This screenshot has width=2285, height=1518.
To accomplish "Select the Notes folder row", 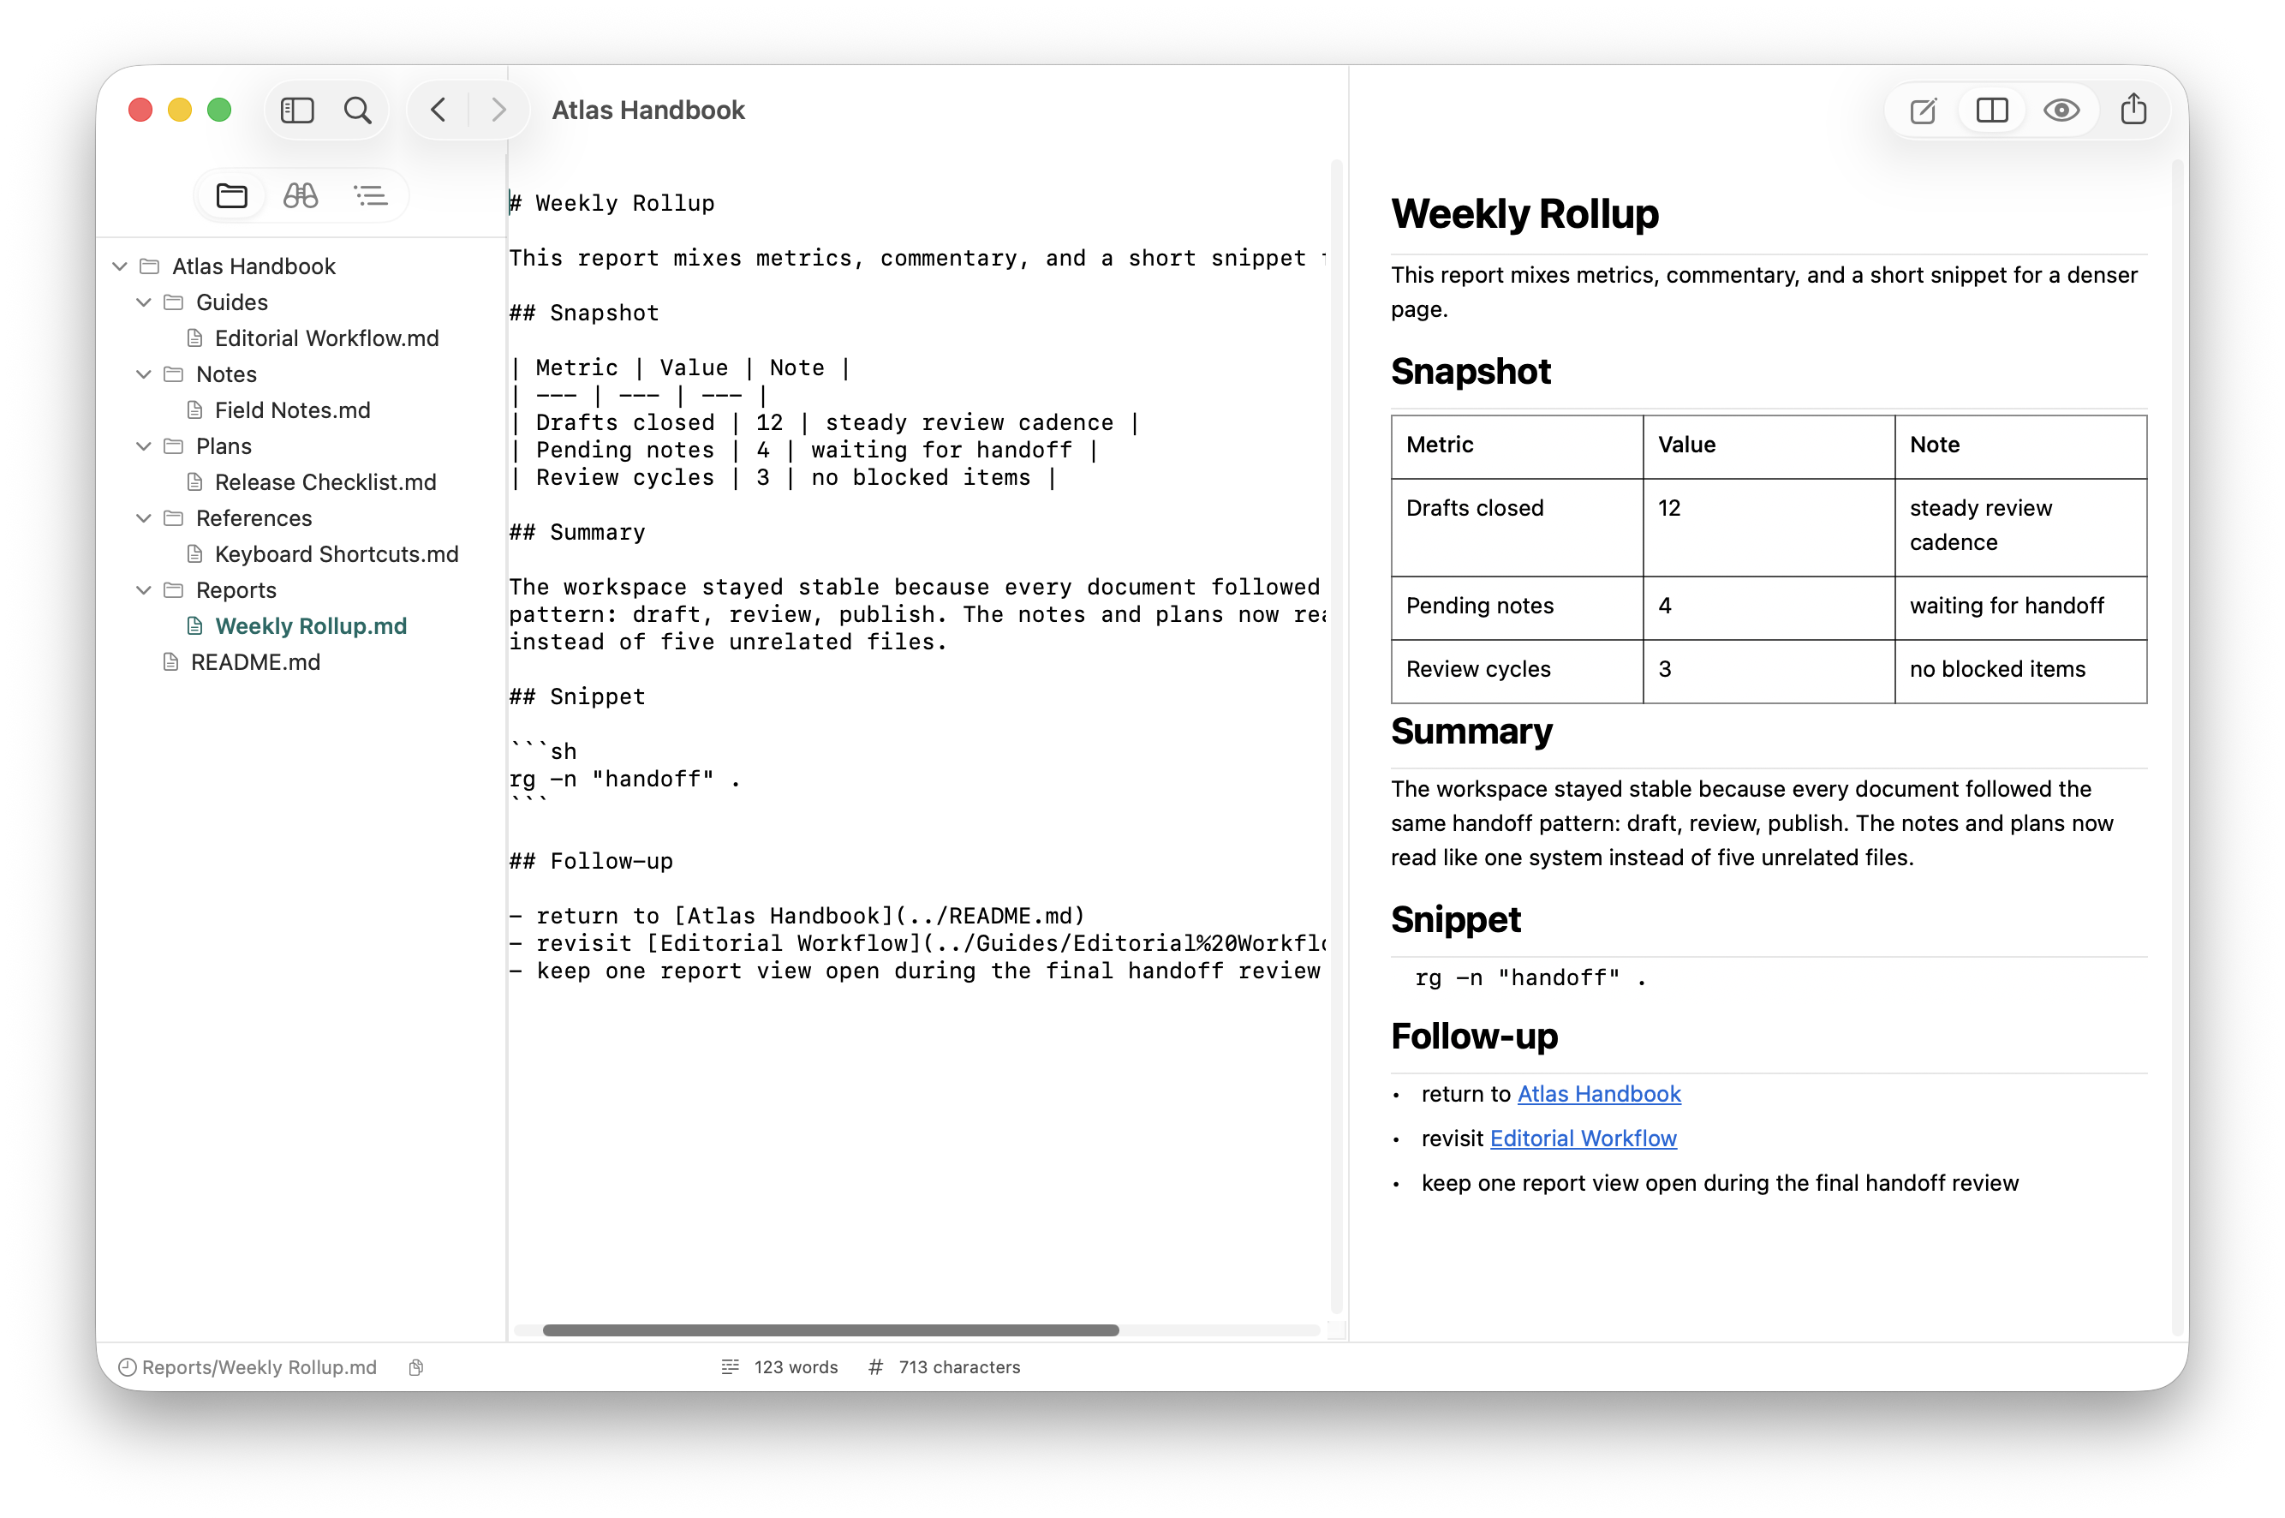I will [300, 374].
